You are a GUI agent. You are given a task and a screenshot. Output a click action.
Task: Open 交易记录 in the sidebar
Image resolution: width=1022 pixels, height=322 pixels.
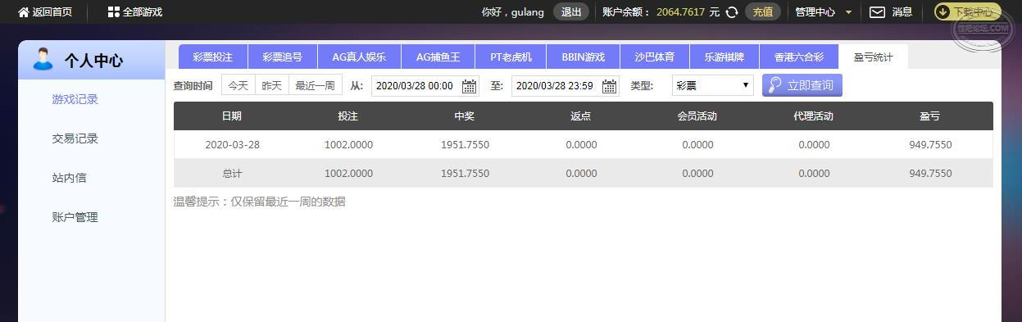[x=75, y=138]
